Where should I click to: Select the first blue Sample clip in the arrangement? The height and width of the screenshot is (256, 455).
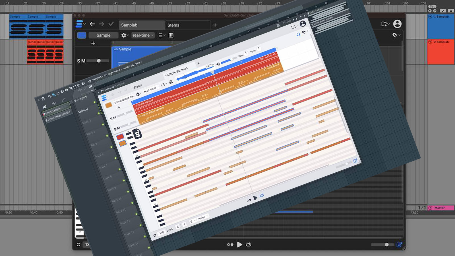[18, 26]
